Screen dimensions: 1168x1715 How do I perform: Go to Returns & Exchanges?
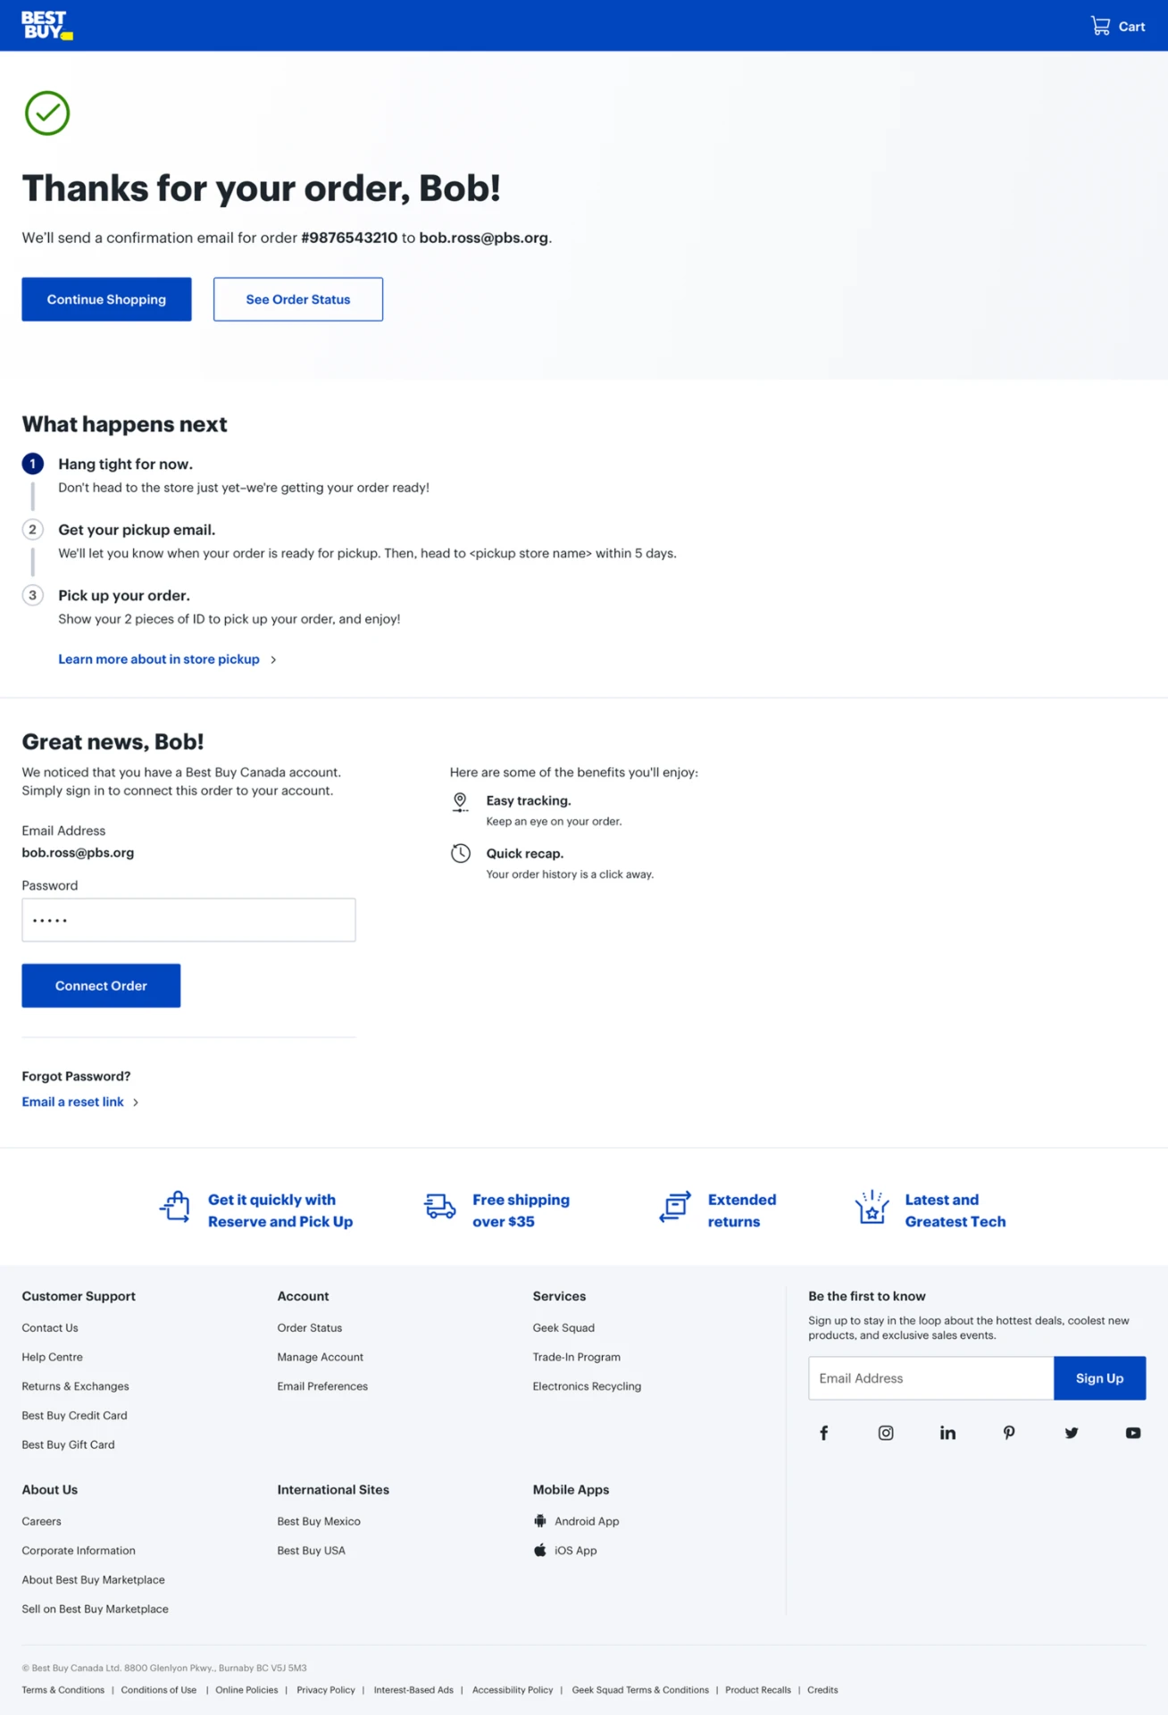coord(76,1386)
